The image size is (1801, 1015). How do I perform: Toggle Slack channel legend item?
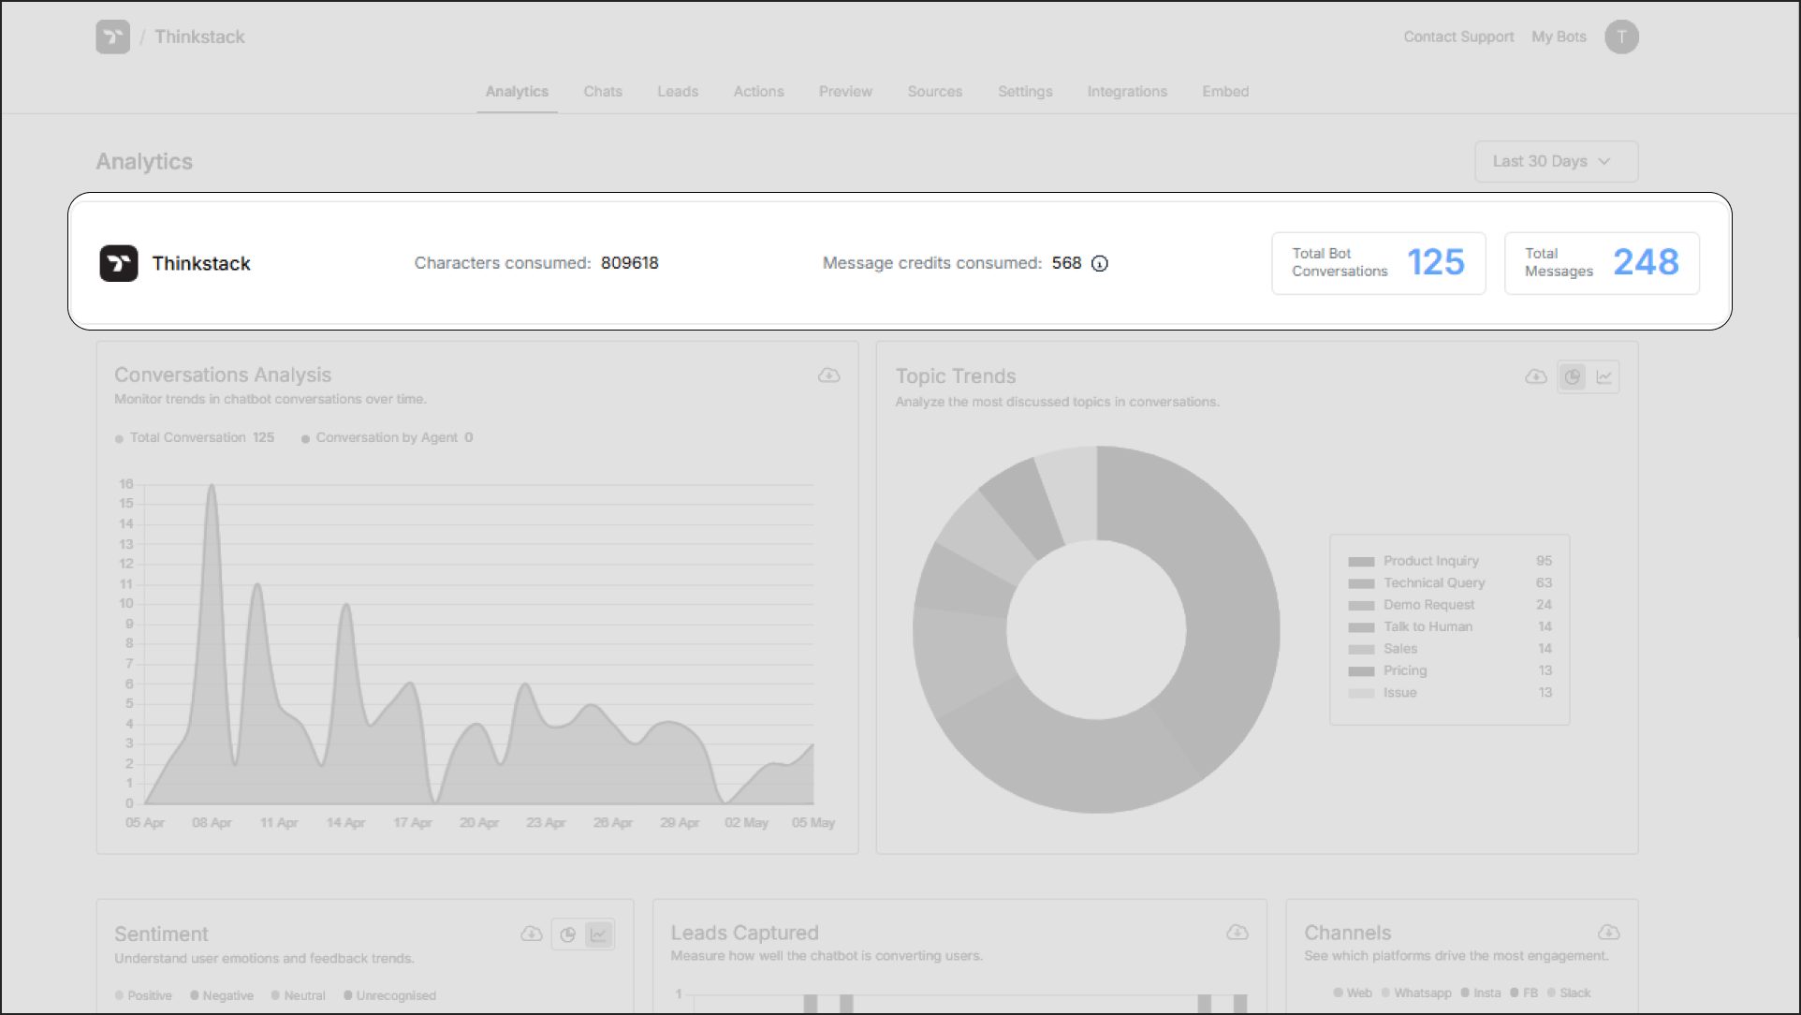coord(1569,993)
